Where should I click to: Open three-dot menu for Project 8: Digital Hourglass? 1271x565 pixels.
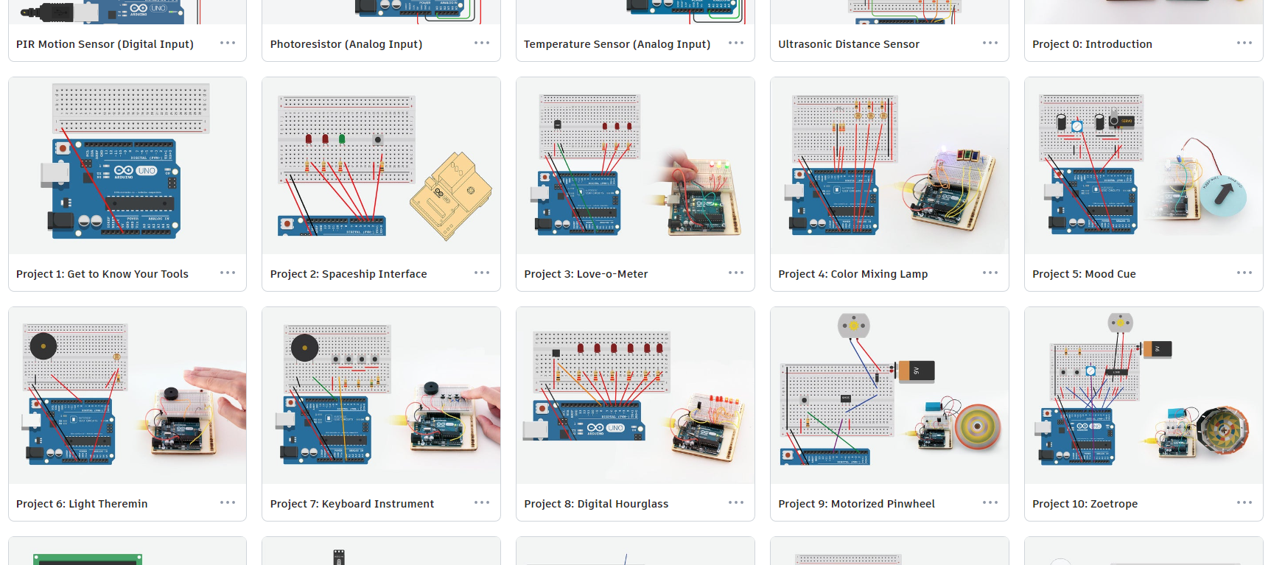tap(736, 502)
